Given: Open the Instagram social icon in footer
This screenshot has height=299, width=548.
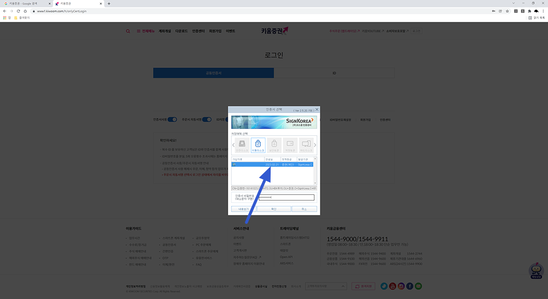Looking at the screenshot, I should (x=401, y=286).
